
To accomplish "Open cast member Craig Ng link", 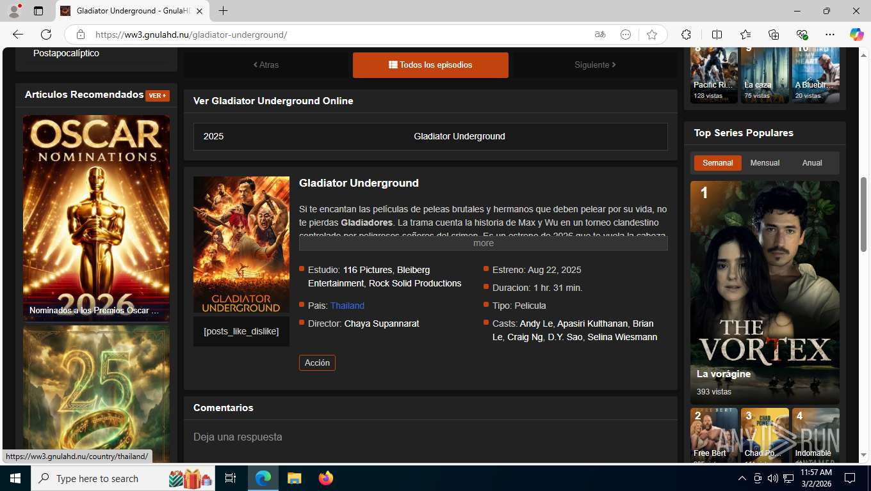I will [x=525, y=337].
